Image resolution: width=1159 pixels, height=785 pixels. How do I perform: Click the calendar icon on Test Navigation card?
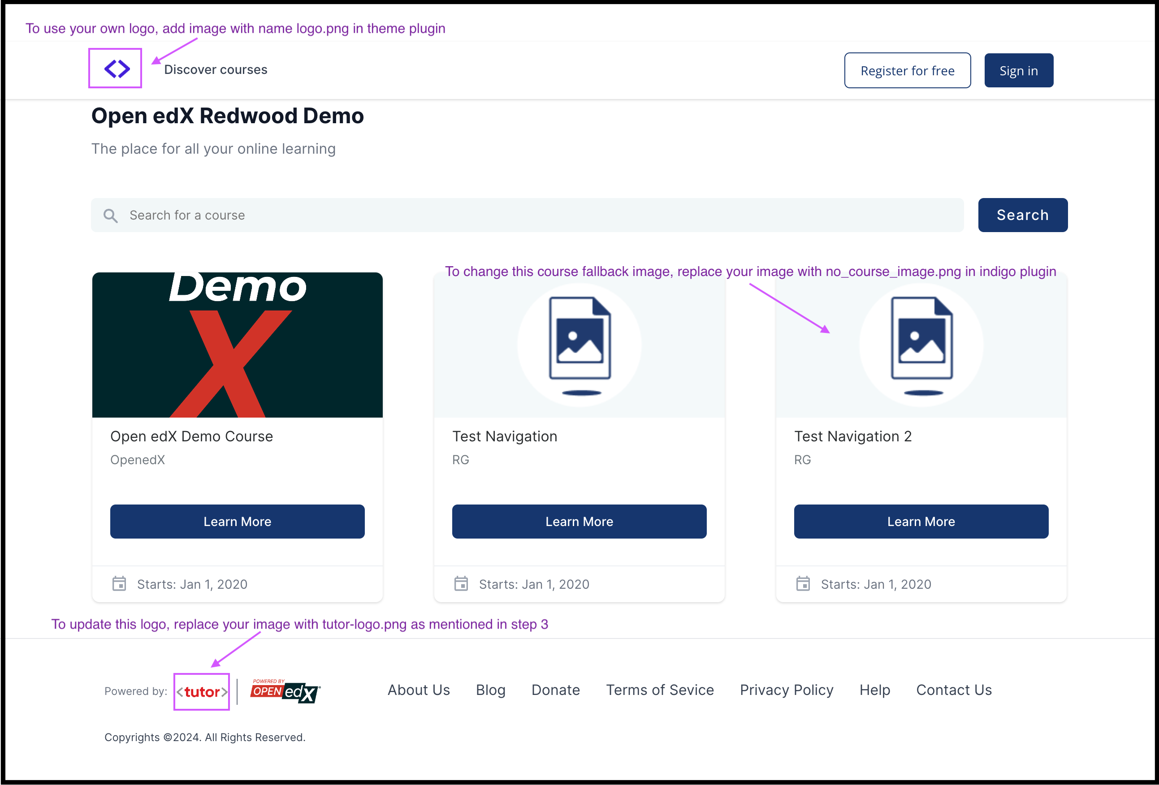pos(459,582)
